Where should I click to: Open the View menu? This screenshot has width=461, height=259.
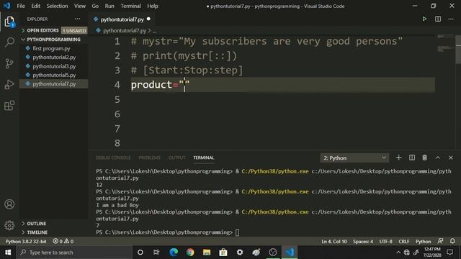click(80, 6)
